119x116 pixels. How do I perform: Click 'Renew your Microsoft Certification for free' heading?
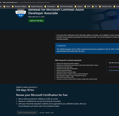pyautogui.click(x=42, y=95)
